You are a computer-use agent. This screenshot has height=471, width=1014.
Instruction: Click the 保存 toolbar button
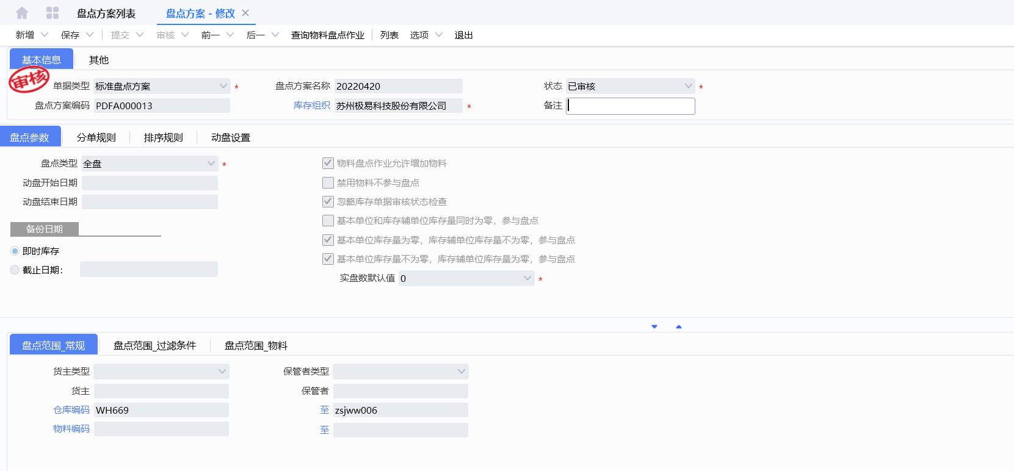pyautogui.click(x=70, y=35)
